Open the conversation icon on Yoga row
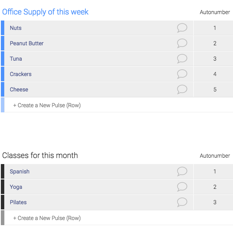The width and height of the screenshot is (233, 229). 182,187
